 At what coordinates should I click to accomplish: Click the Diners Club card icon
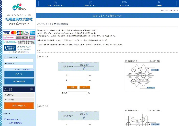coord(26,33)
